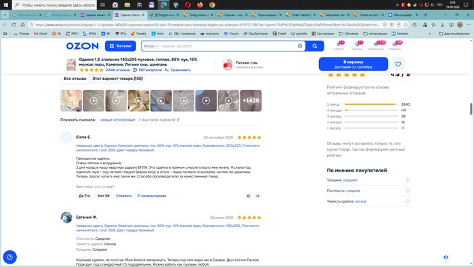Filter reviews by 4 звезды rating bar

368,110
